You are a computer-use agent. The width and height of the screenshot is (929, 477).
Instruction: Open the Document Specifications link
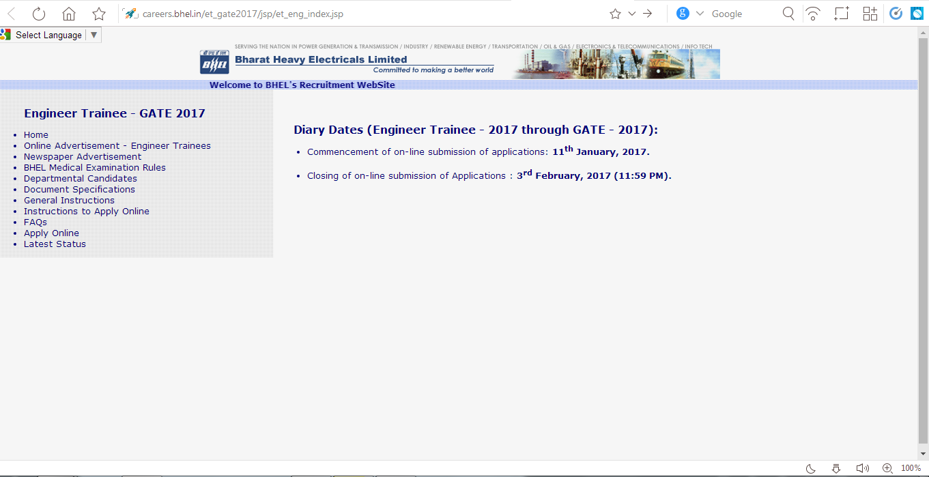pos(79,190)
